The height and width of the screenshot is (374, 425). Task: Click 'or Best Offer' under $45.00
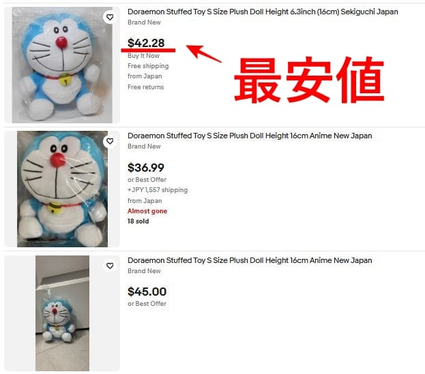tap(147, 304)
